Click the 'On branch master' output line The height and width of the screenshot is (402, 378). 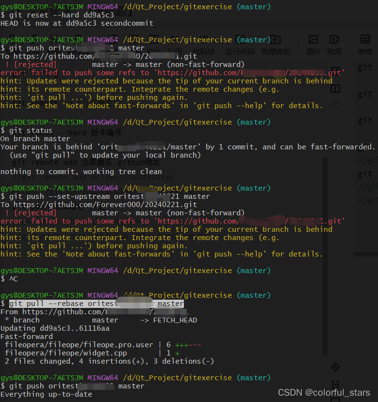point(35,139)
